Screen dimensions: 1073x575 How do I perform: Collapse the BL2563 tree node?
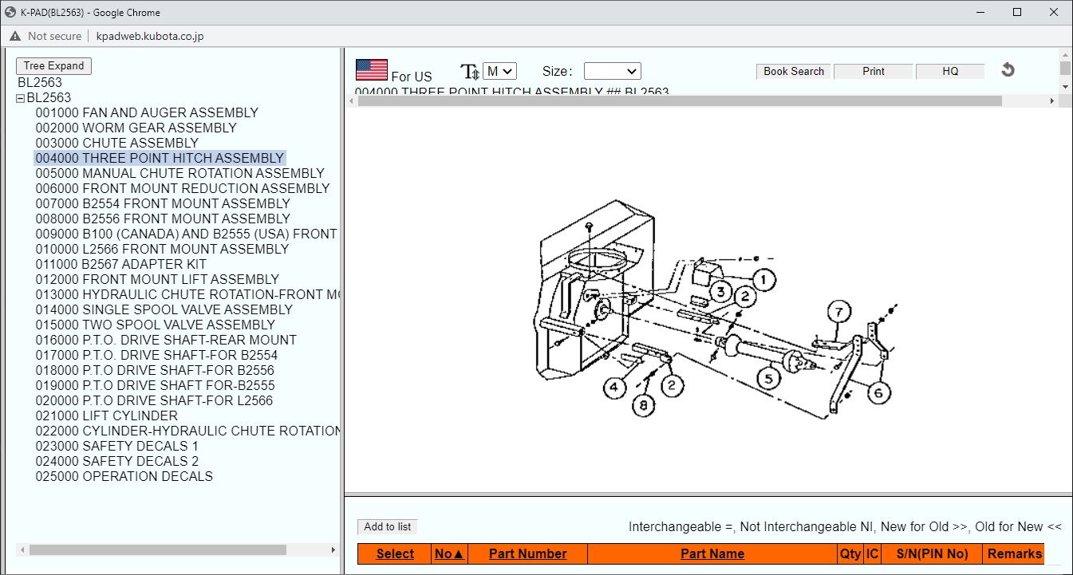pyautogui.click(x=21, y=98)
